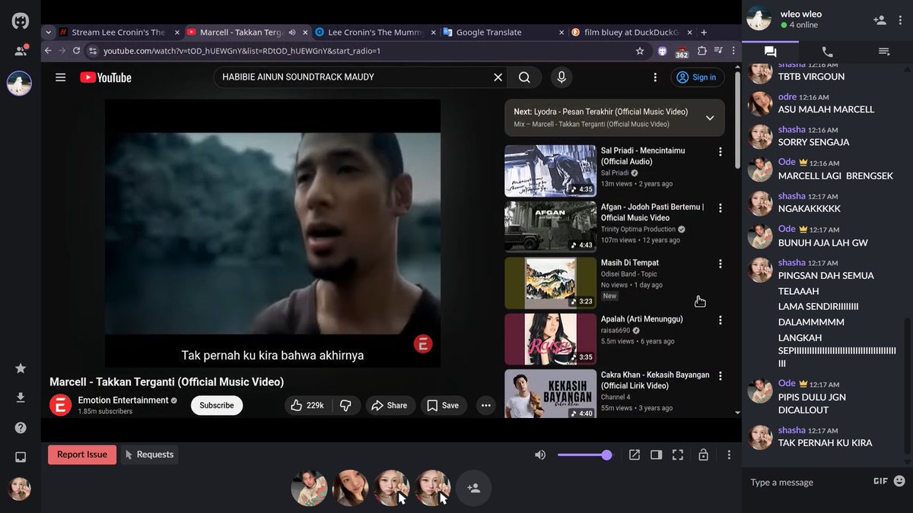Image resolution: width=913 pixels, height=513 pixels.
Task: Switch to film bluey at DuckDuckGo tab
Action: point(631,33)
